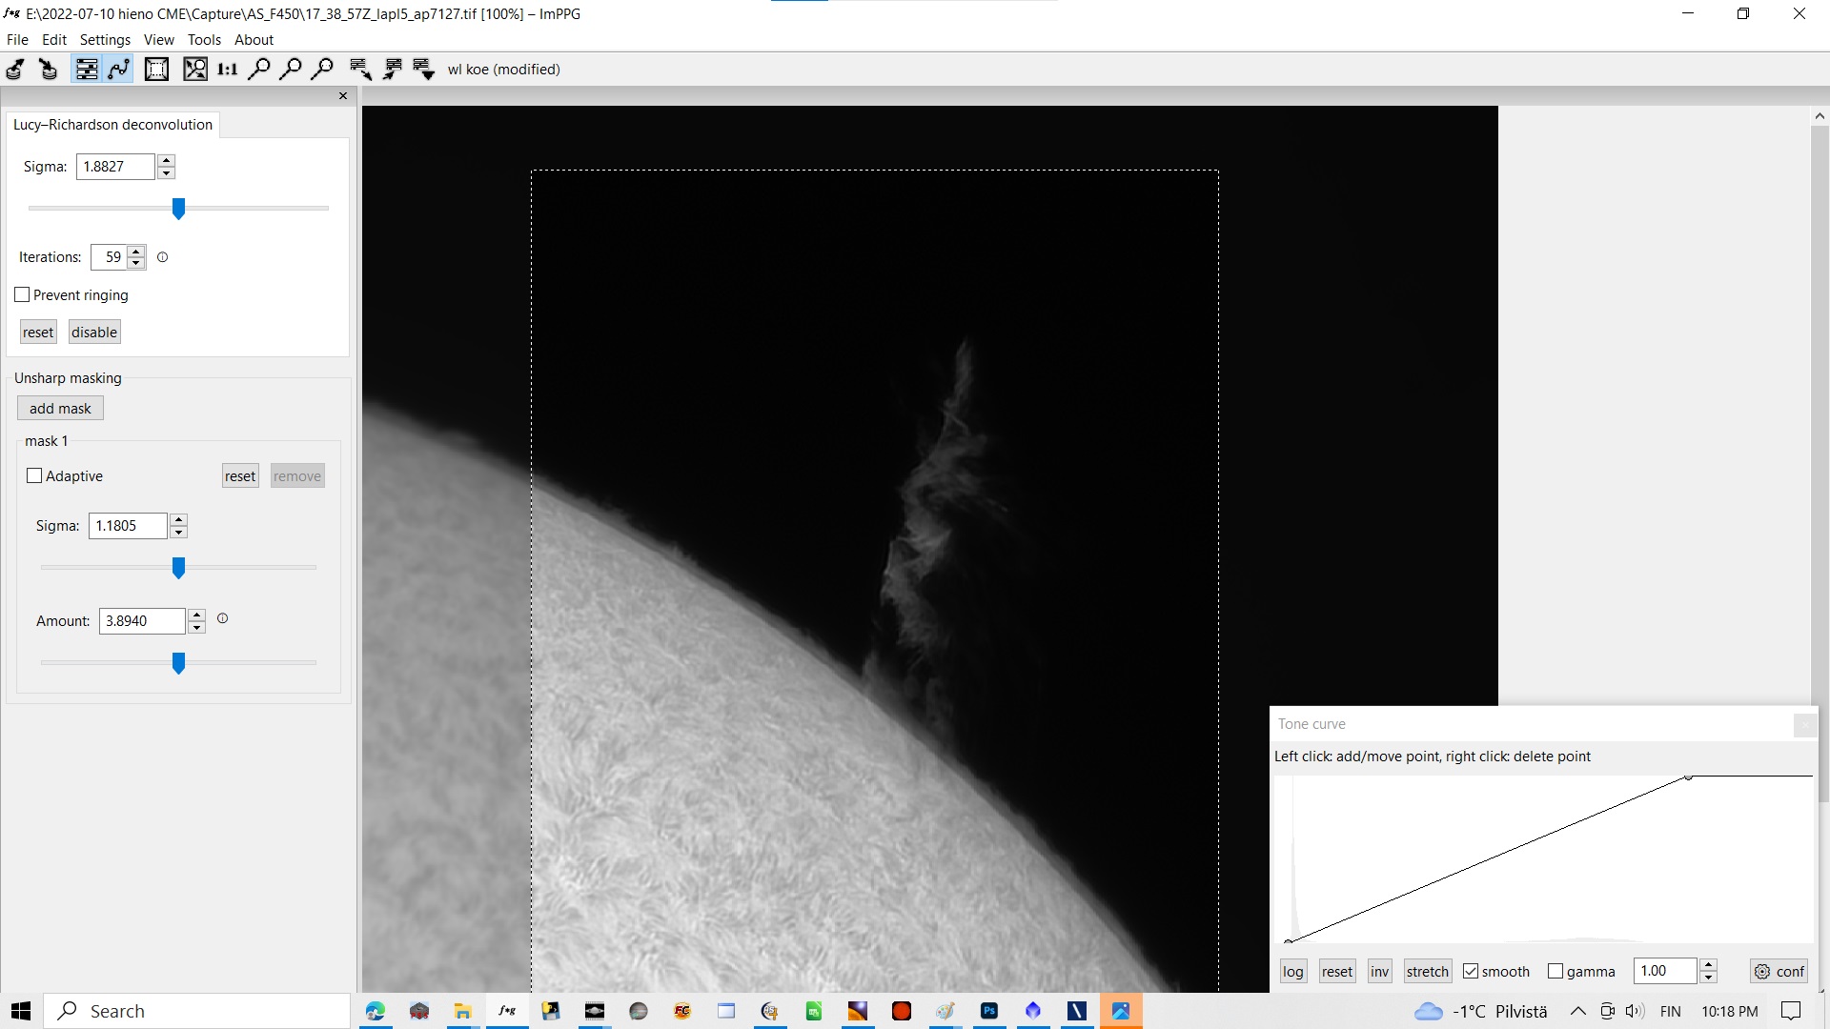Click the Amount slider handle
Screen dimensions: 1830x1029
178,663
